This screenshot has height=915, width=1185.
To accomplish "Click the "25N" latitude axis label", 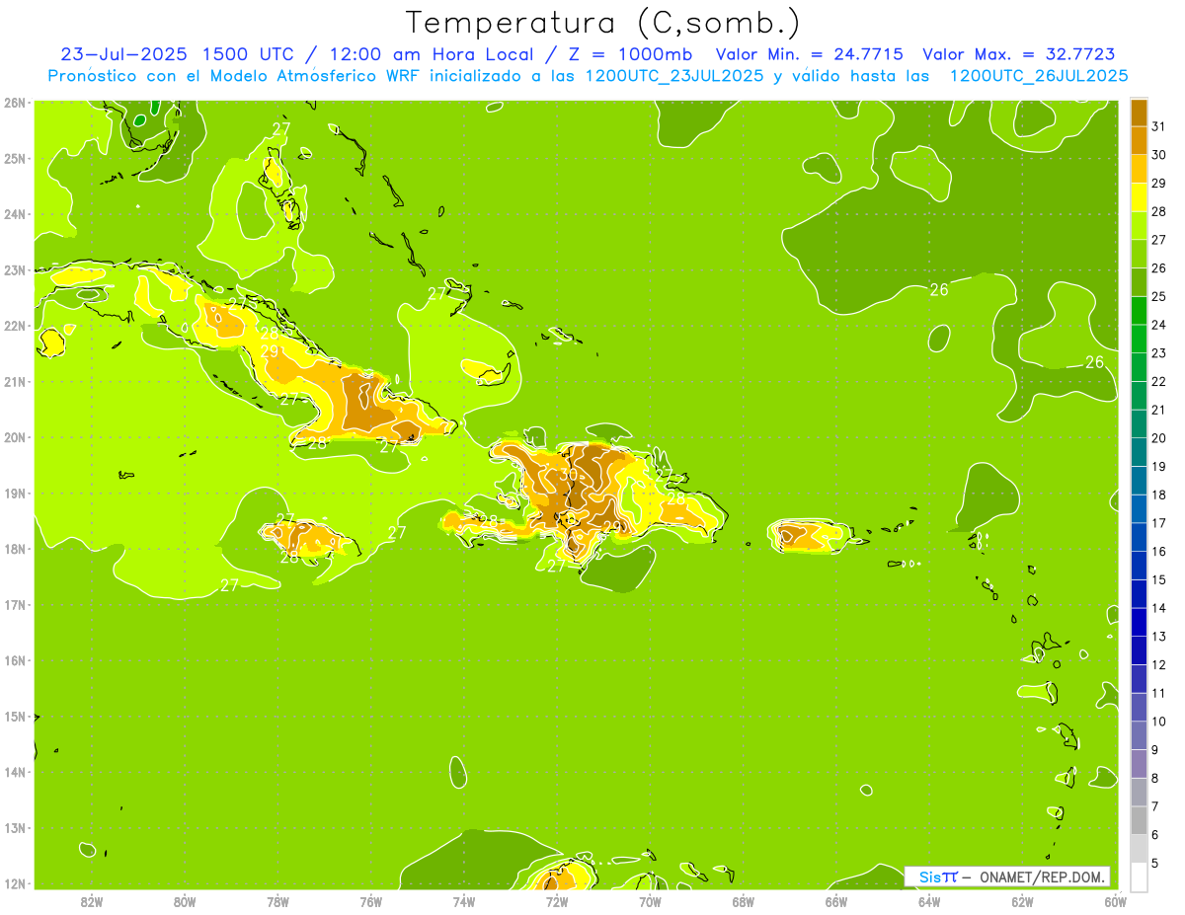I will click(x=14, y=159).
